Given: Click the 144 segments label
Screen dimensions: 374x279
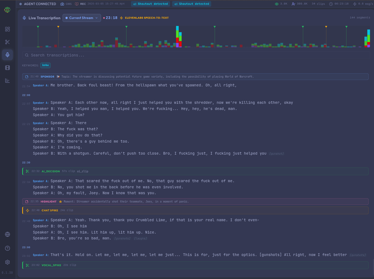Looking at the screenshot, I should click(x=360, y=18).
